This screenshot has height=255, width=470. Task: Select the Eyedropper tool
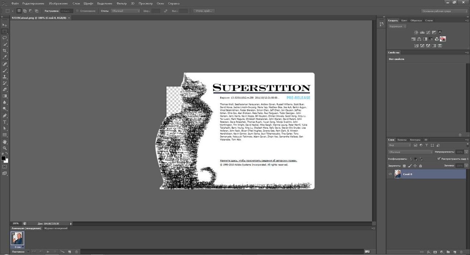click(x=5, y=57)
